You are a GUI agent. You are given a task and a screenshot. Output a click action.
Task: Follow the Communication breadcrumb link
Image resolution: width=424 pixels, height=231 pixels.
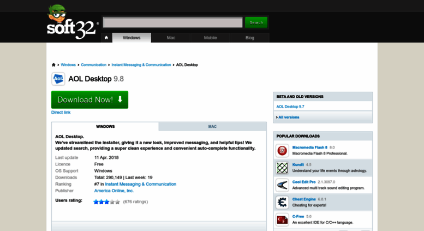(93, 64)
